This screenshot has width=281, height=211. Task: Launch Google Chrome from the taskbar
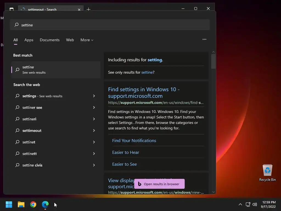(33, 204)
